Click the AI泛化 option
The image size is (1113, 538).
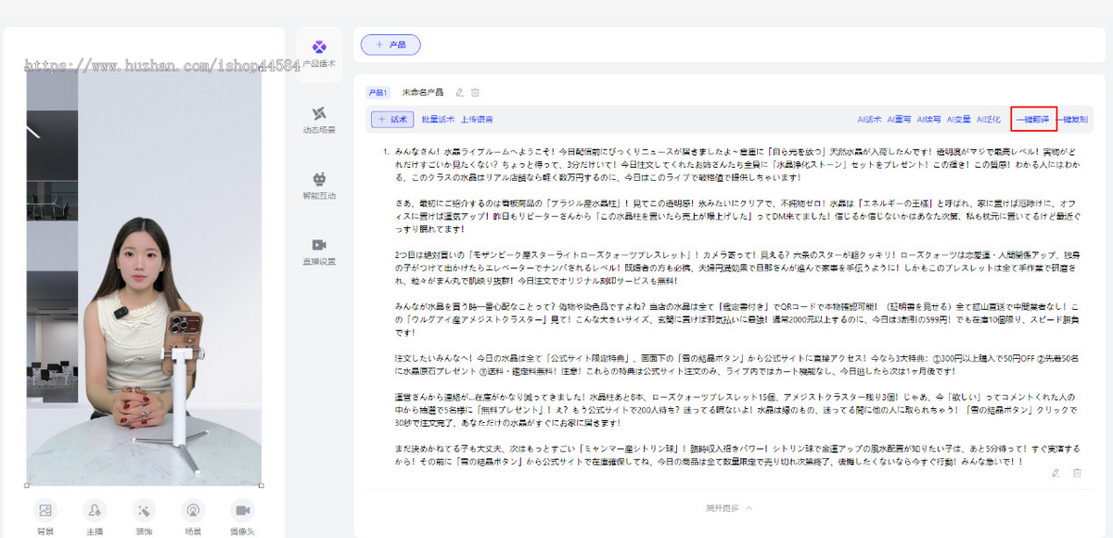(989, 120)
